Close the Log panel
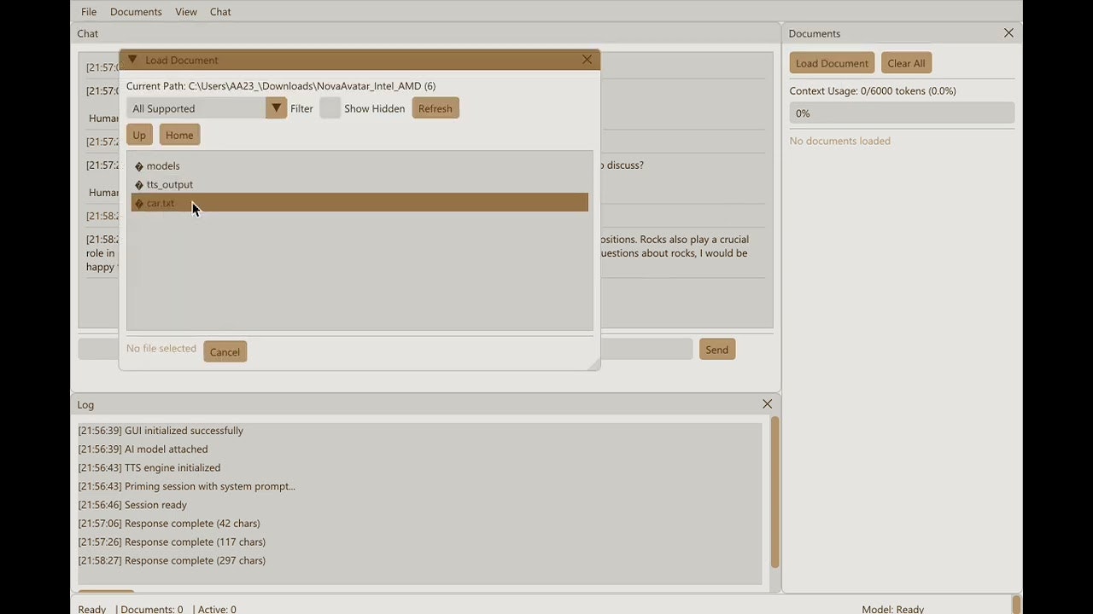The image size is (1093, 614). 767,404
